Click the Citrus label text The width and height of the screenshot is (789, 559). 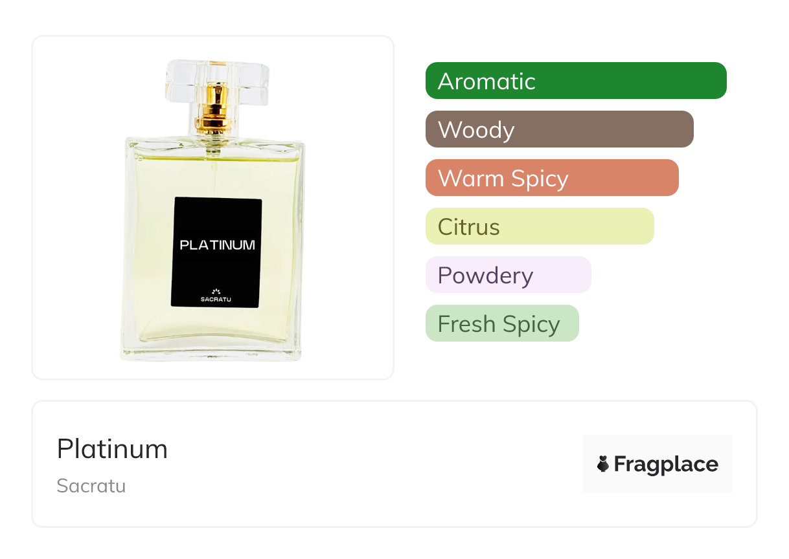469,227
